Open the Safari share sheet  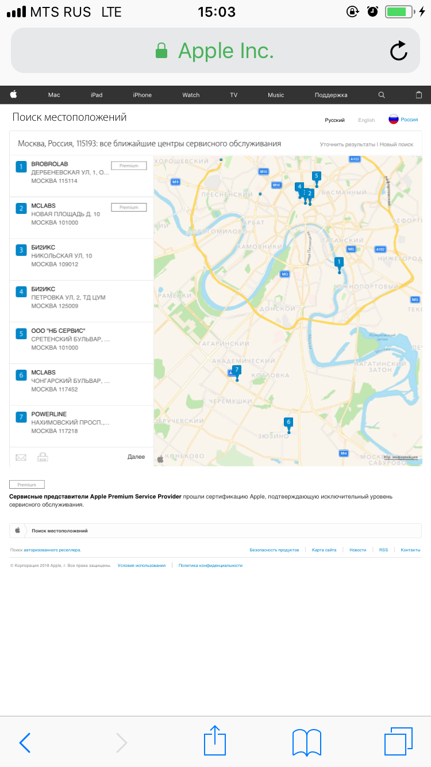click(x=215, y=741)
